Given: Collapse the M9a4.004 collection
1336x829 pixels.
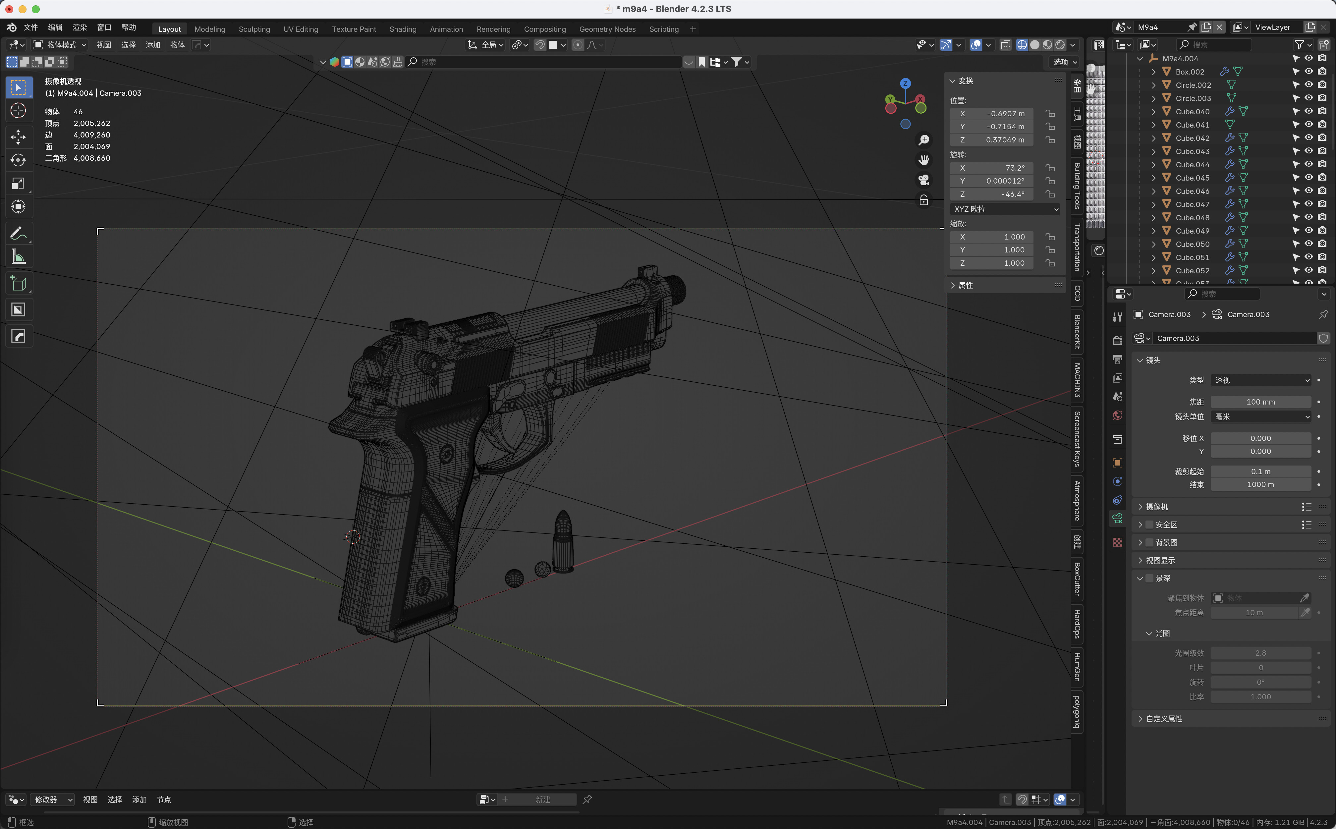Looking at the screenshot, I should pyautogui.click(x=1140, y=59).
